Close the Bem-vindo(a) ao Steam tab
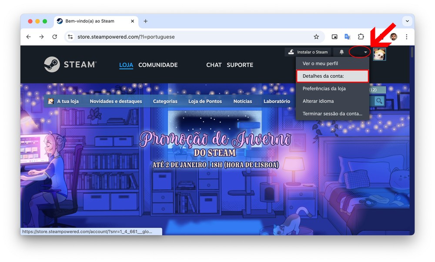Screen dimensions: 435x262 click(132, 21)
